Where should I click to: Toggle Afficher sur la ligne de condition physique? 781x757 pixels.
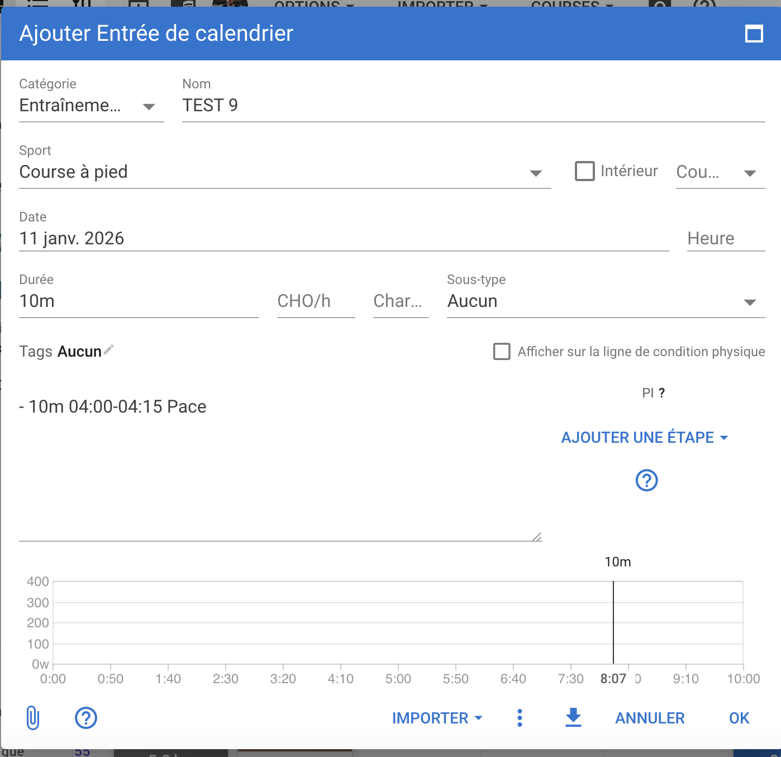(502, 352)
